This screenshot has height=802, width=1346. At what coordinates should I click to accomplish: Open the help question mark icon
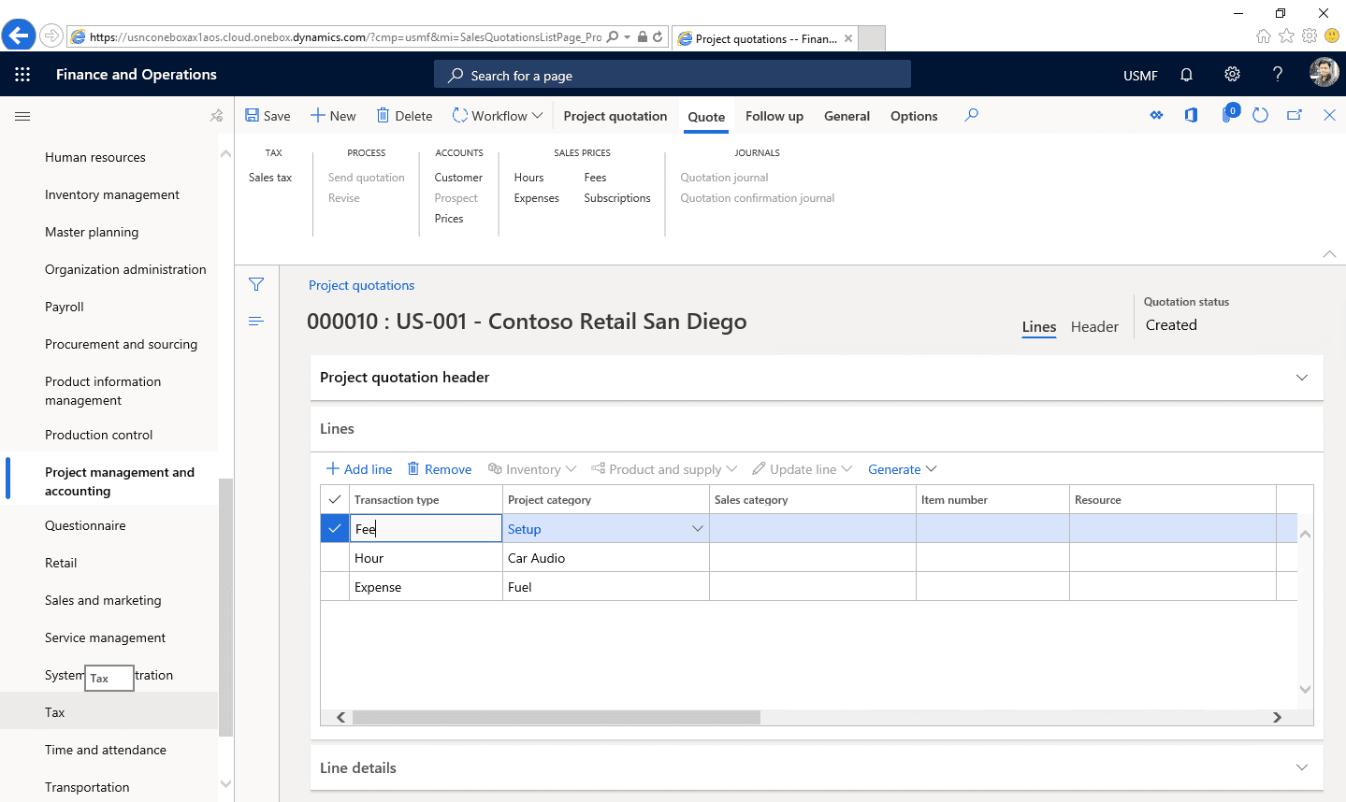1278,75
